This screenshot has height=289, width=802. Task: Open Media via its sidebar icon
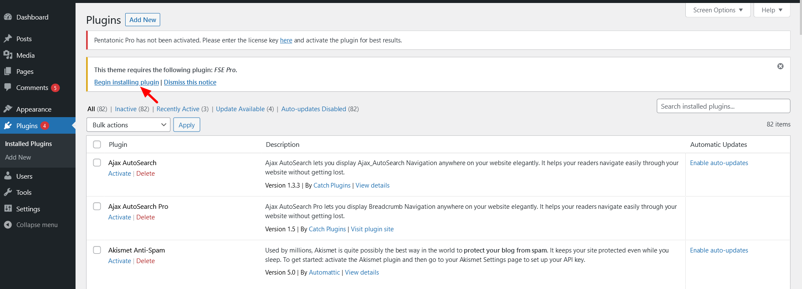[8, 55]
